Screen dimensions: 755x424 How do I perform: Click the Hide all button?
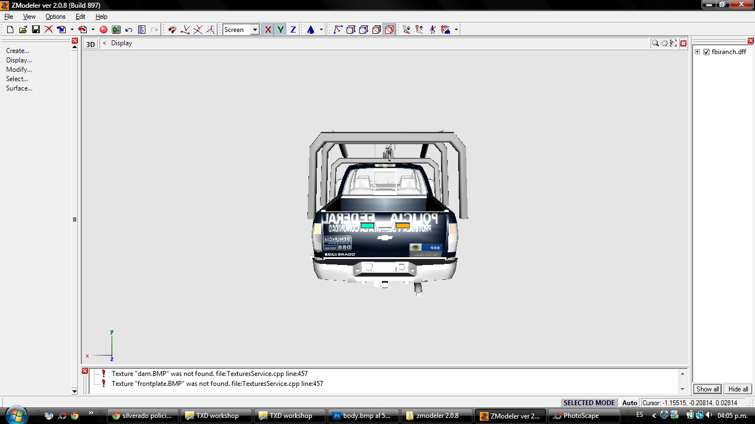(738, 389)
